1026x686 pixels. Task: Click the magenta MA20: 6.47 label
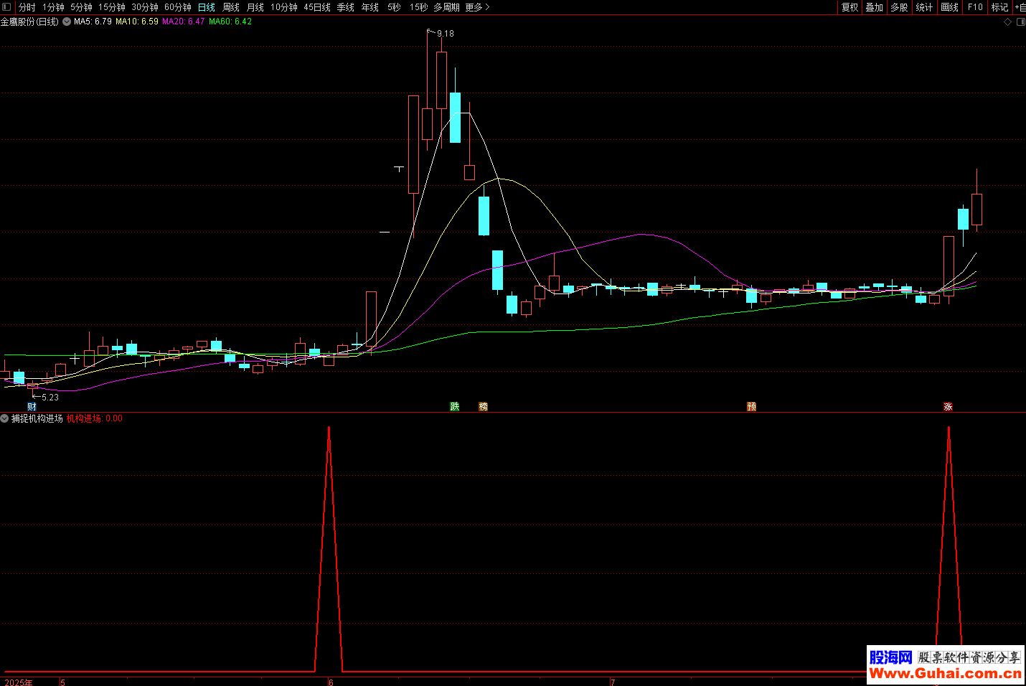(x=184, y=22)
